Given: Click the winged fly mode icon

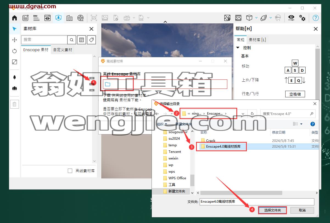Looking at the screenshot, I should tap(263, 18).
